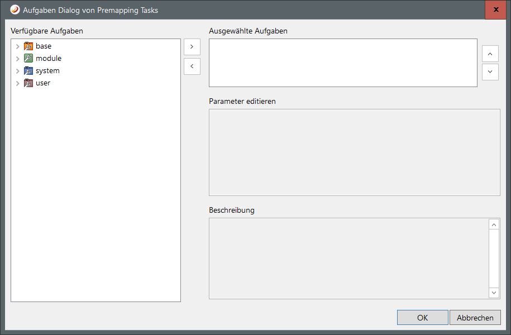Move selected task up in list
This screenshot has width=511, height=335.
coord(490,54)
